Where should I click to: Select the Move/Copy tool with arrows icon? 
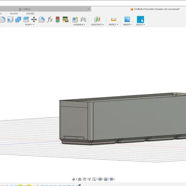(34, 20)
